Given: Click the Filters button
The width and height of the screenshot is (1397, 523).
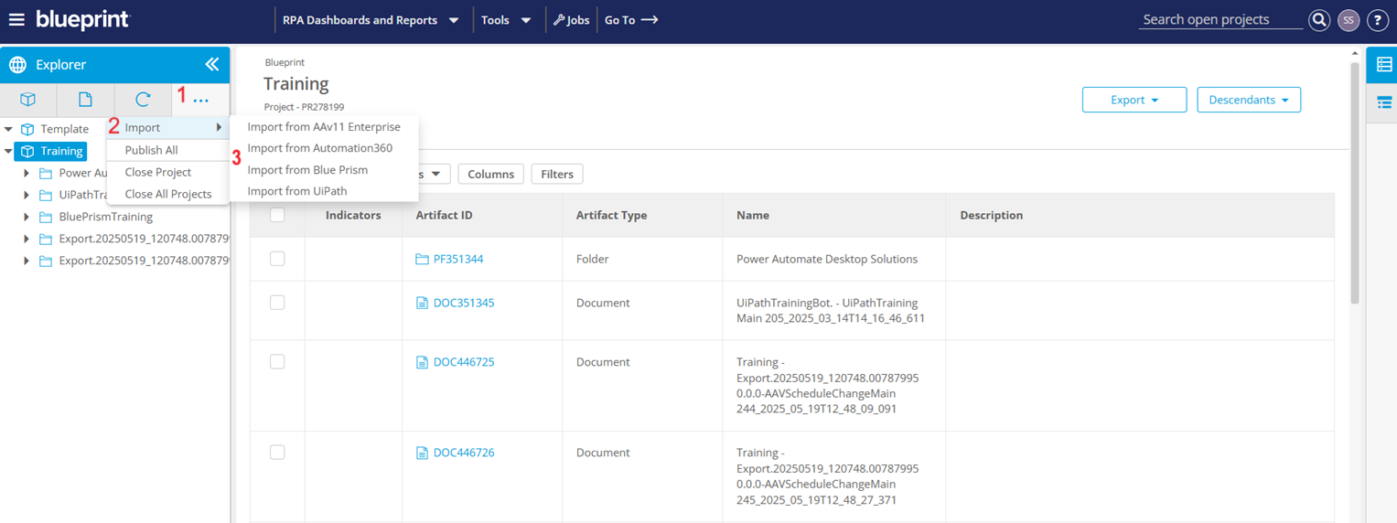Looking at the screenshot, I should [x=556, y=174].
